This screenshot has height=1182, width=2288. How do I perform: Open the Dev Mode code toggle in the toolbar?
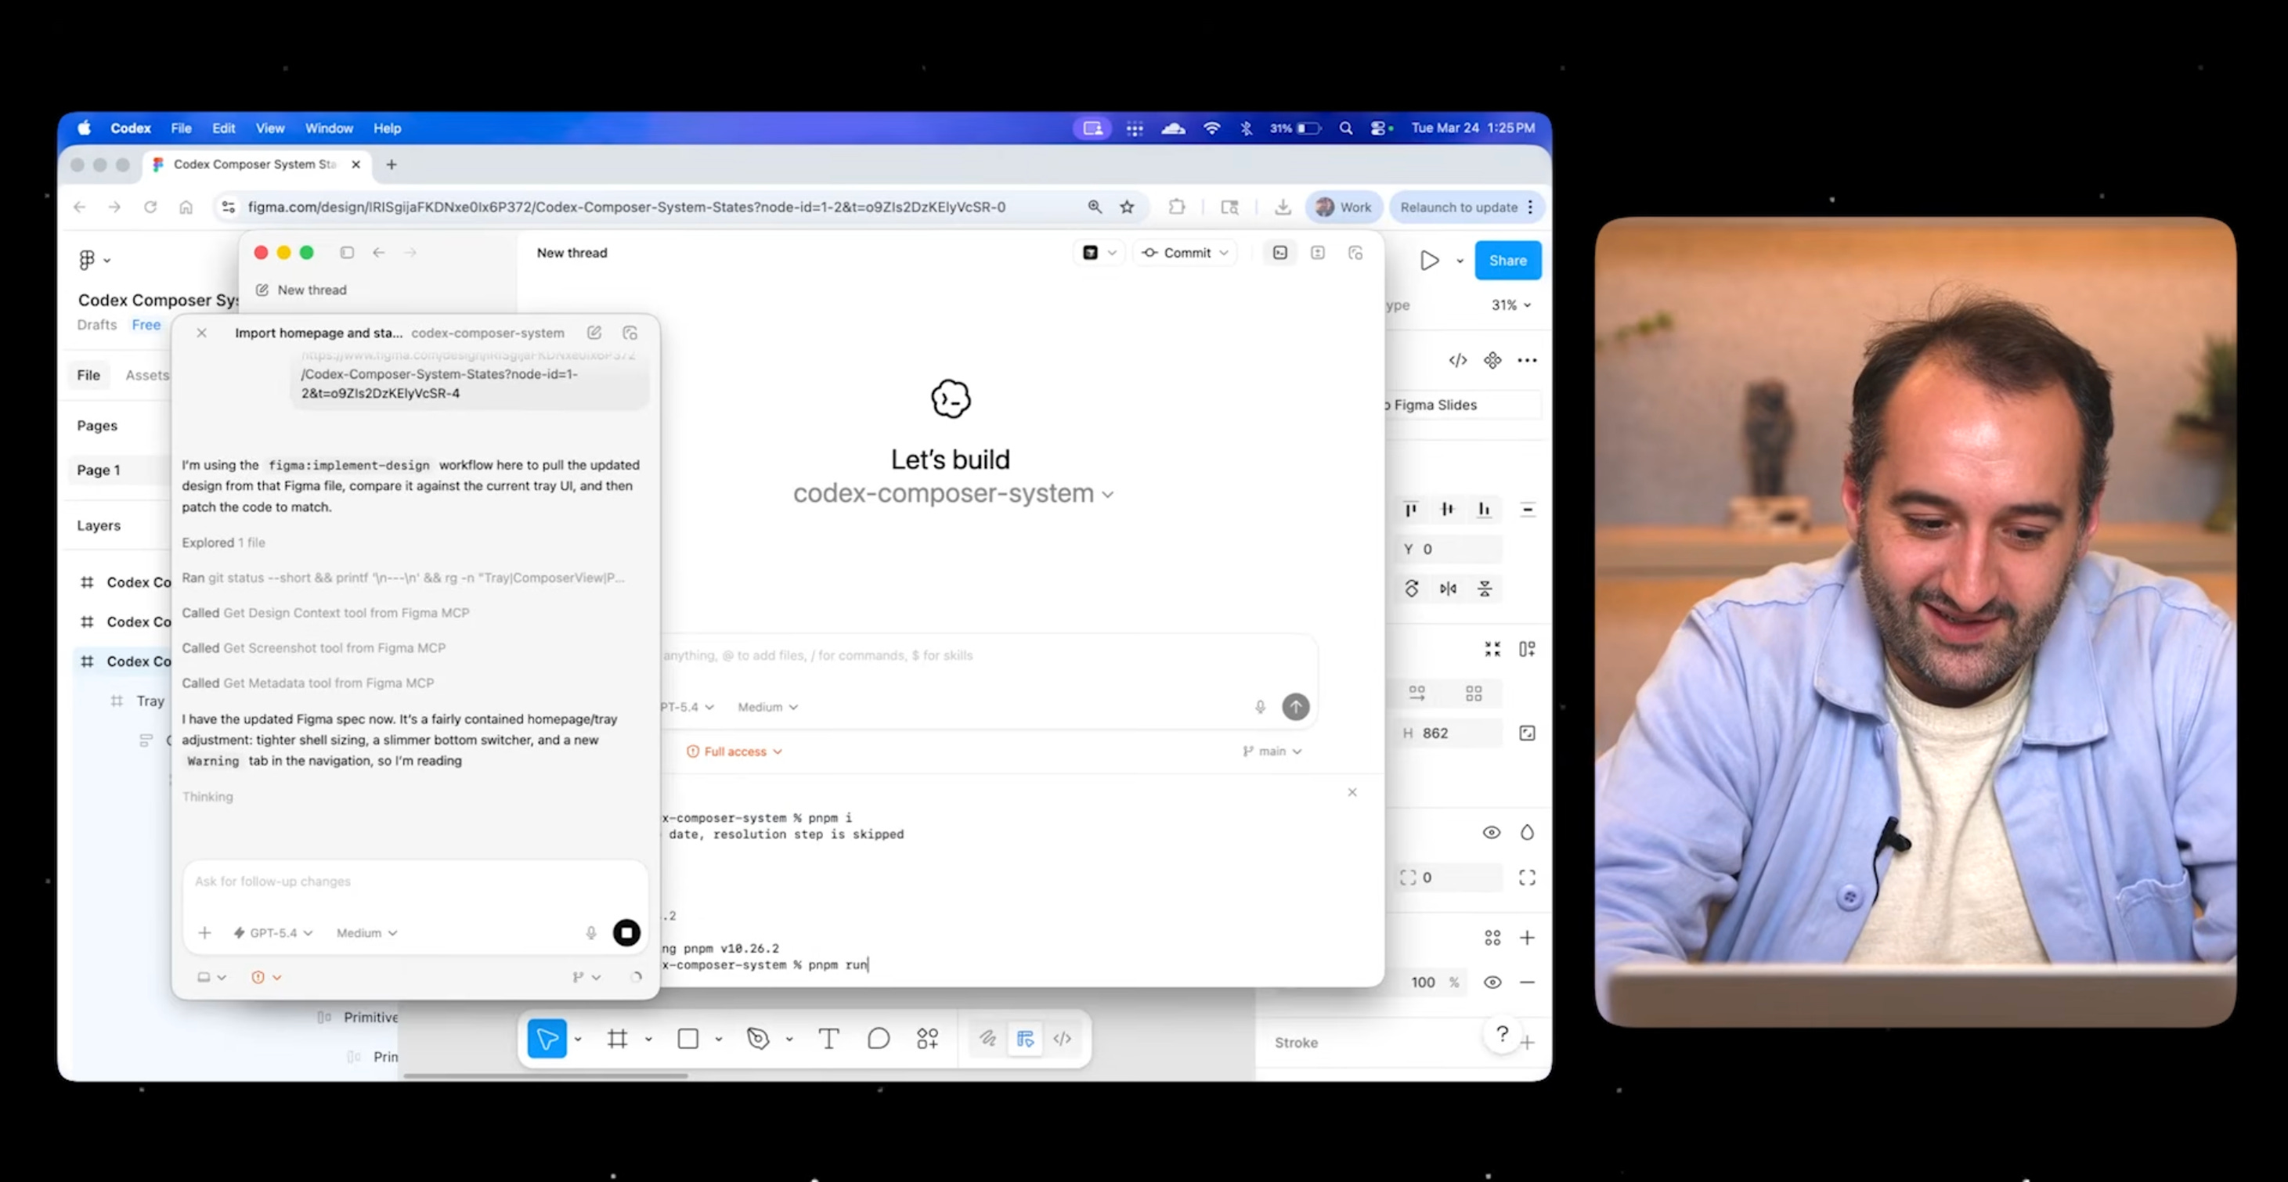tap(1063, 1038)
